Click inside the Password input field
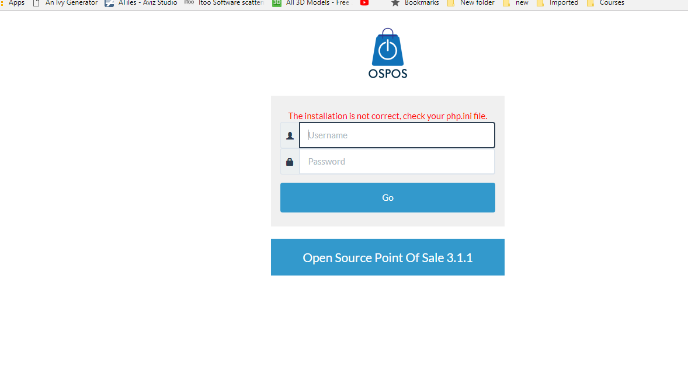Screen dimensions: 688x380 [x=397, y=161]
